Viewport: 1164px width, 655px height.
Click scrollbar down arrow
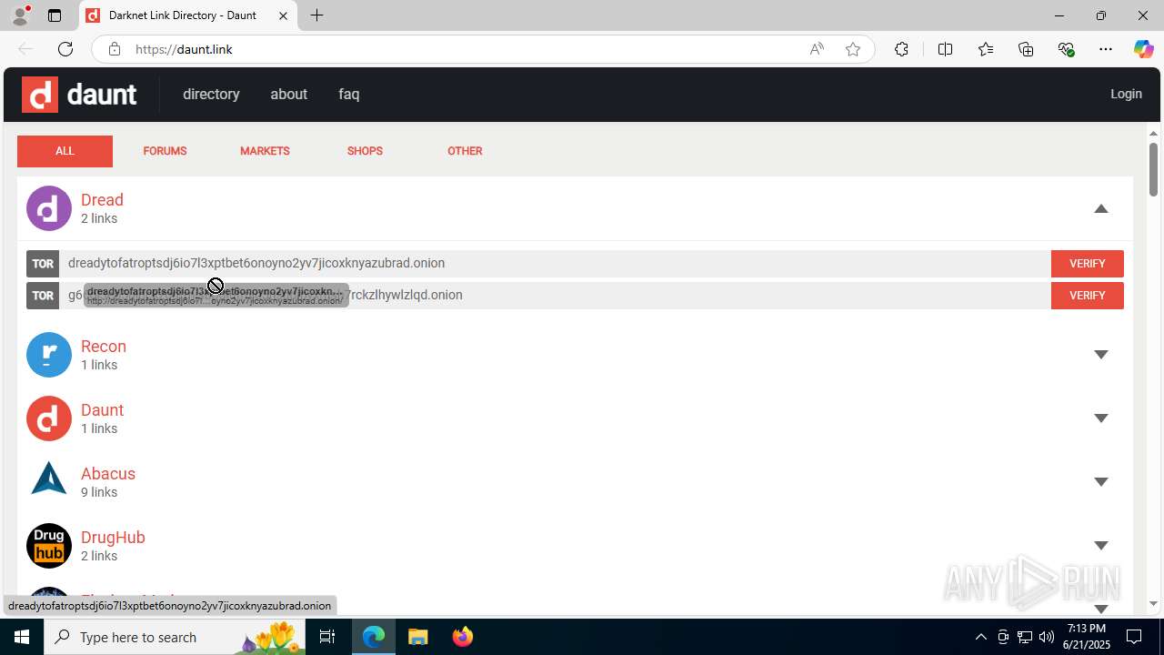(x=1153, y=604)
